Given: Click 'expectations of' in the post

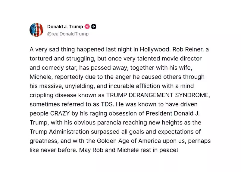Looking at the screenshot, I should (181, 132).
